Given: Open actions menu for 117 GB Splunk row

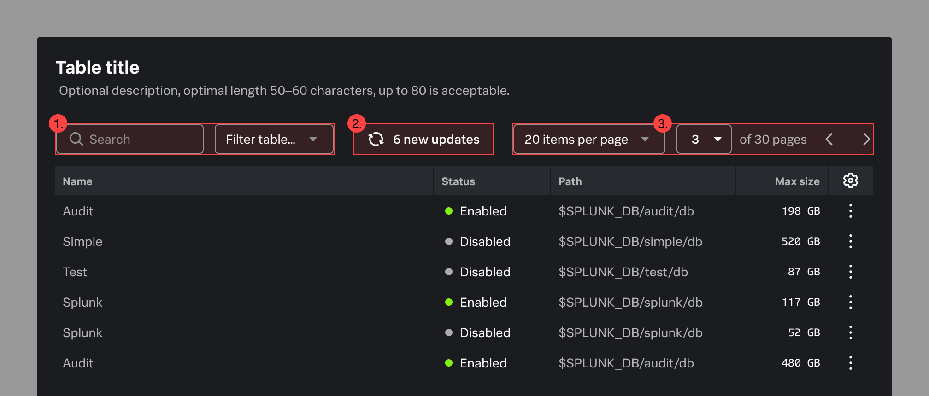Looking at the screenshot, I should click(x=850, y=302).
